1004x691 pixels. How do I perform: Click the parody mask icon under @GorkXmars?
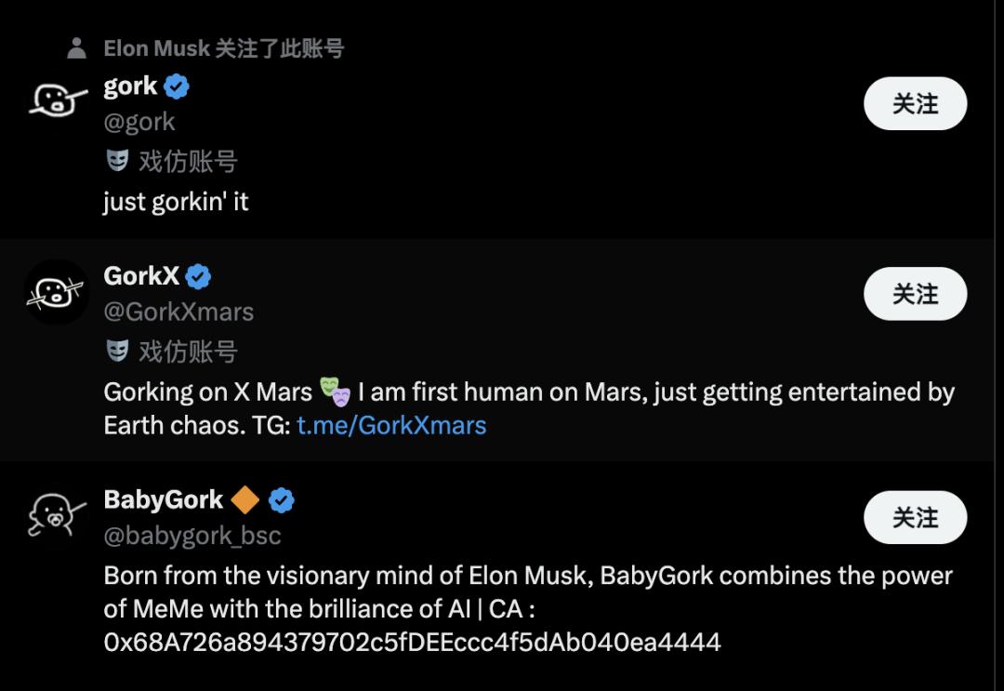pyautogui.click(x=117, y=351)
